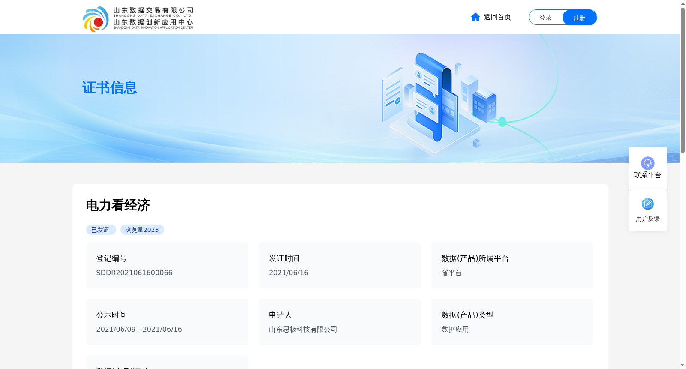Image resolution: width=686 pixels, height=369 pixels.
Task: Click the 申请人 label
Action: 280,315
